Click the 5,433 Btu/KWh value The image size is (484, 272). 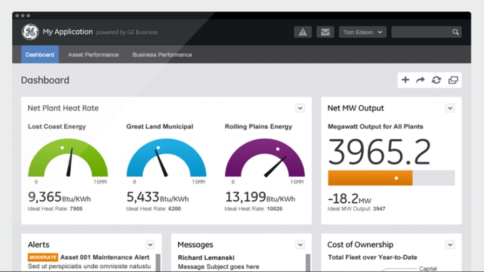tap(157, 197)
